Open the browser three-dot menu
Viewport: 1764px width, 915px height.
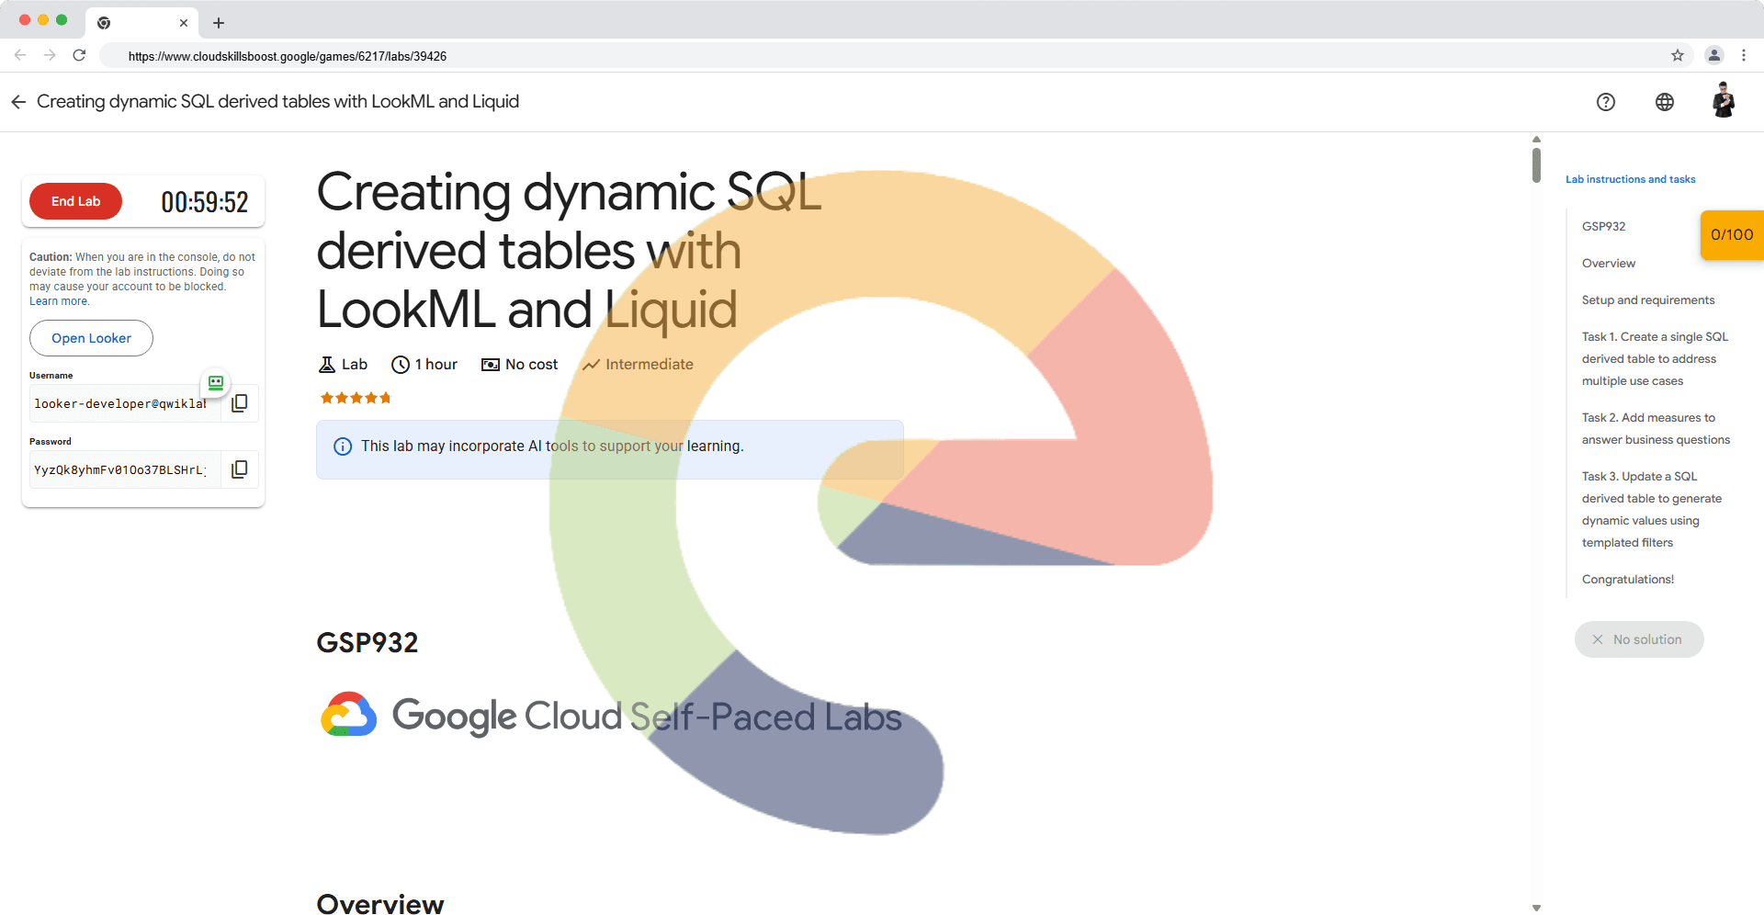click(1743, 55)
